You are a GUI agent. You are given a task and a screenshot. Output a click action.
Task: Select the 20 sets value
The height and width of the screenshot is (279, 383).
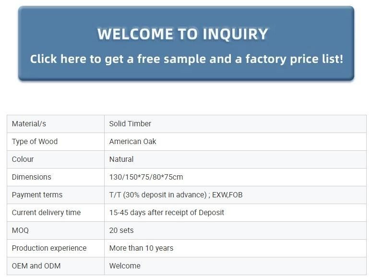pos(121,230)
